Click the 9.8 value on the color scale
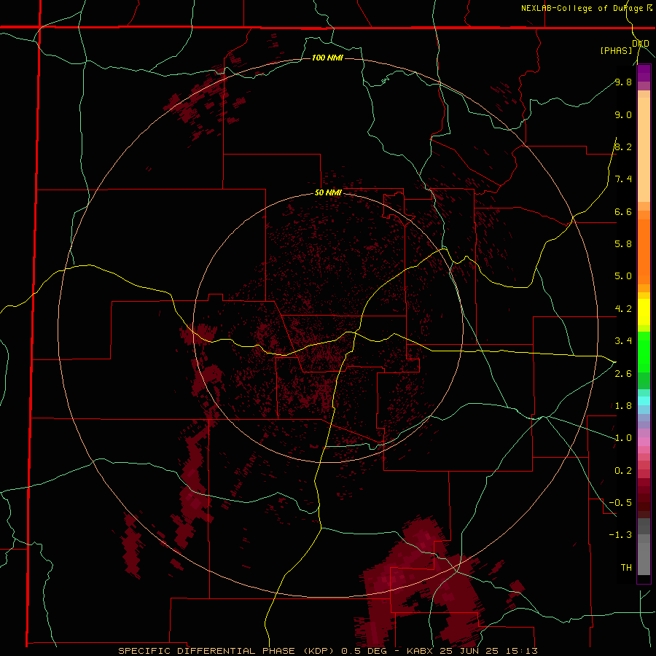 tap(623, 82)
